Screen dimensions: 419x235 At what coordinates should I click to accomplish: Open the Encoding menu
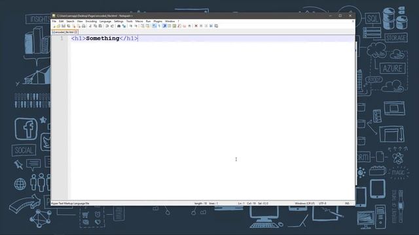coord(91,22)
